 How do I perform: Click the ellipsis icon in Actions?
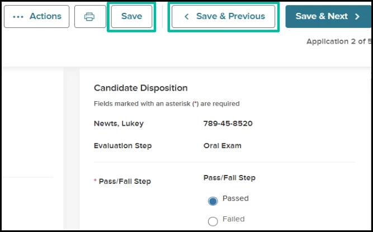tap(18, 17)
